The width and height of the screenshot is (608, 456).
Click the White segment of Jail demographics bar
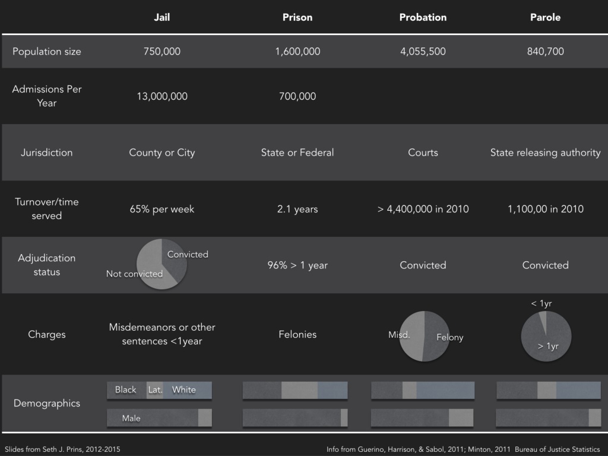(187, 390)
